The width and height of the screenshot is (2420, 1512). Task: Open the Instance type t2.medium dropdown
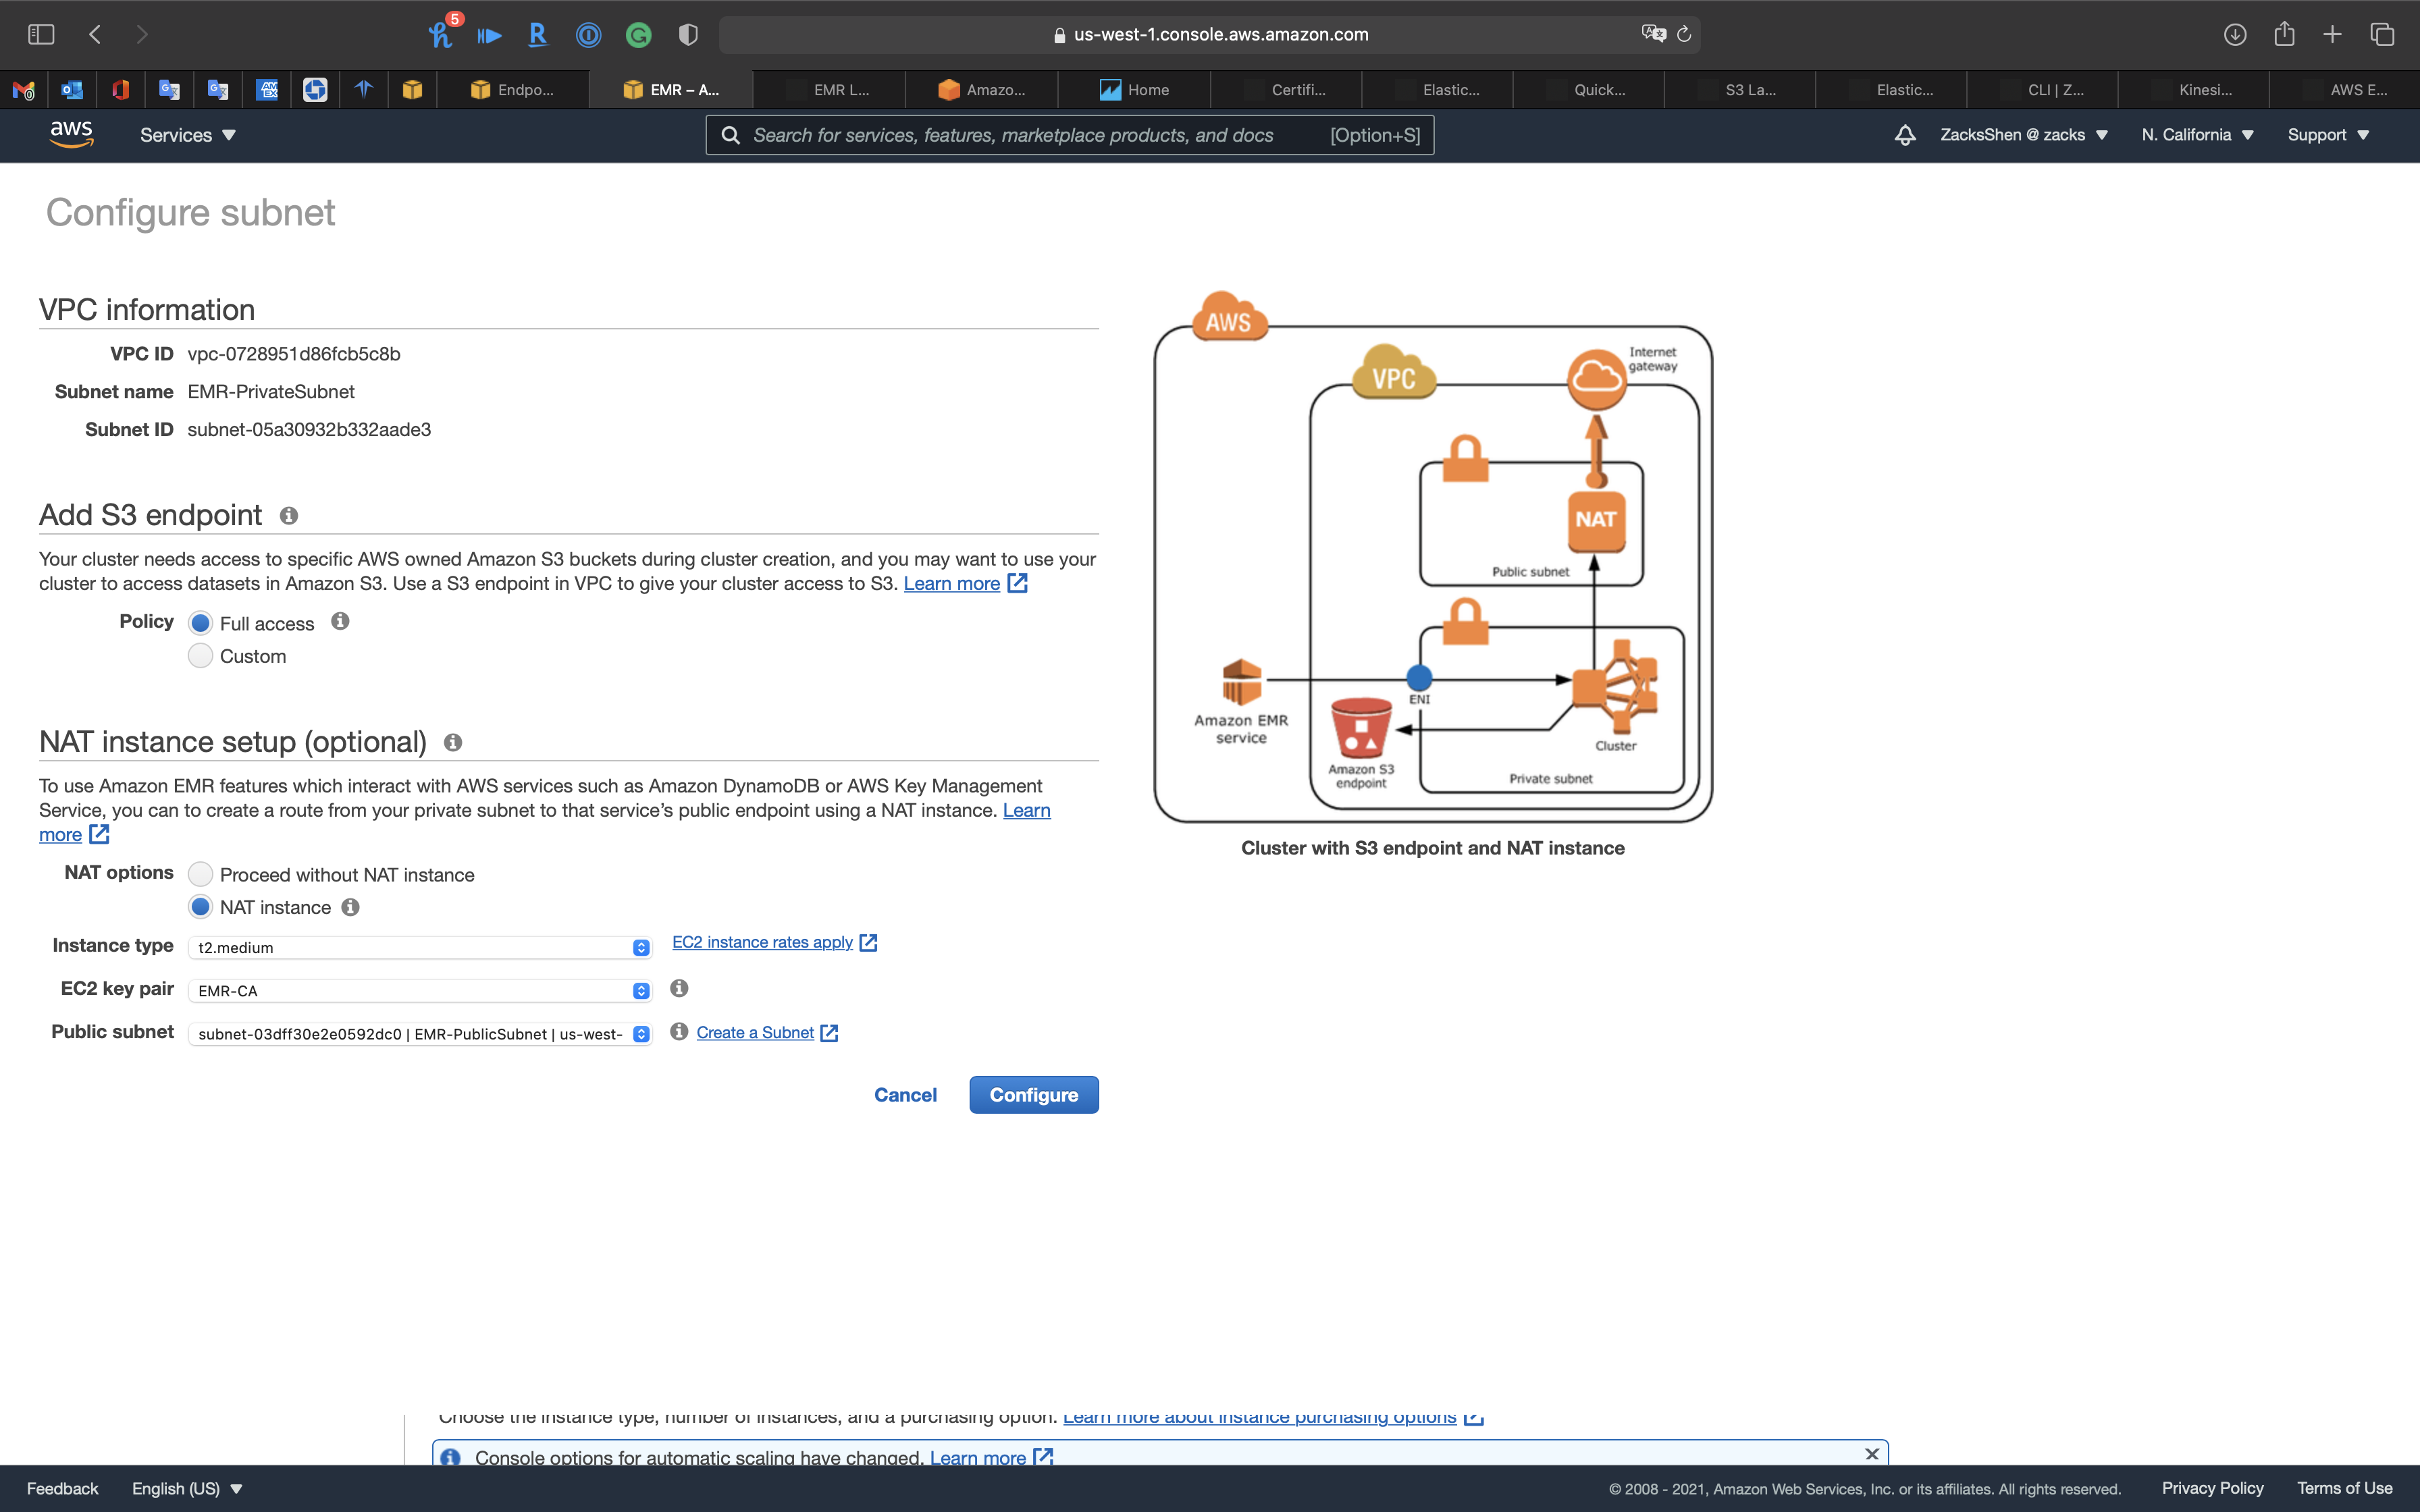(420, 947)
